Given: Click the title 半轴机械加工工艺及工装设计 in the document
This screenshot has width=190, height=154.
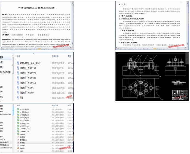Looking at the screenshot, I should (x=36, y=8).
